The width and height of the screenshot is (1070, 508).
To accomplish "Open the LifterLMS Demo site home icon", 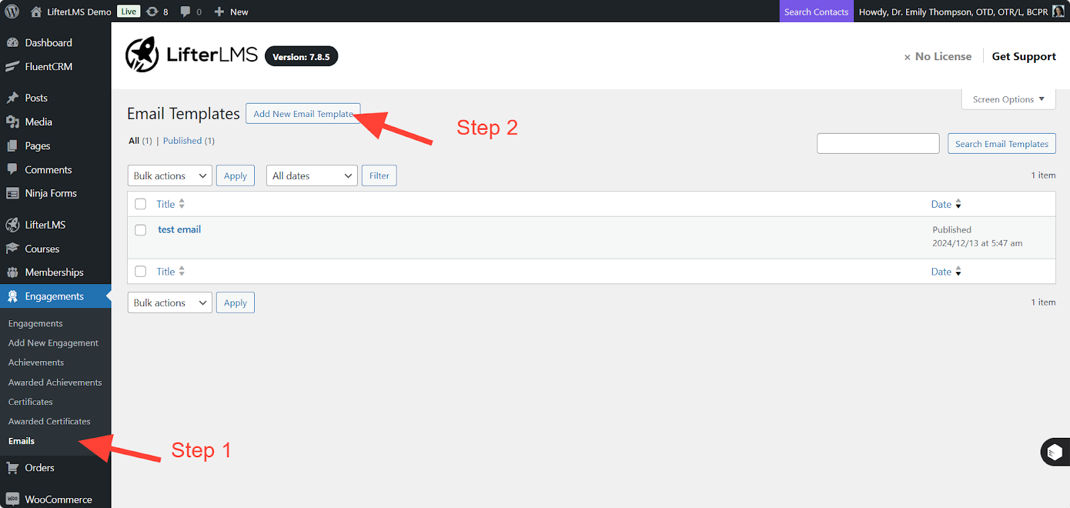I will [x=36, y=12].
